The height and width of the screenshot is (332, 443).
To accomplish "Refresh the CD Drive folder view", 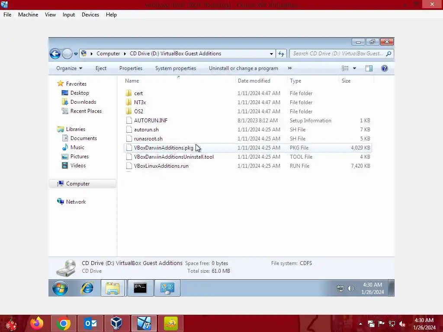I will 281,54.
